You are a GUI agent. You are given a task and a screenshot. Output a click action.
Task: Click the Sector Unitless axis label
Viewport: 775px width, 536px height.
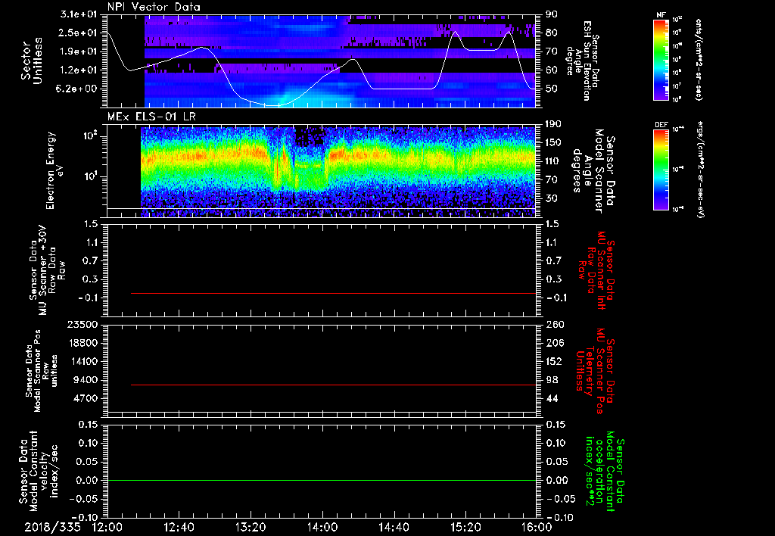coord(31,61)
